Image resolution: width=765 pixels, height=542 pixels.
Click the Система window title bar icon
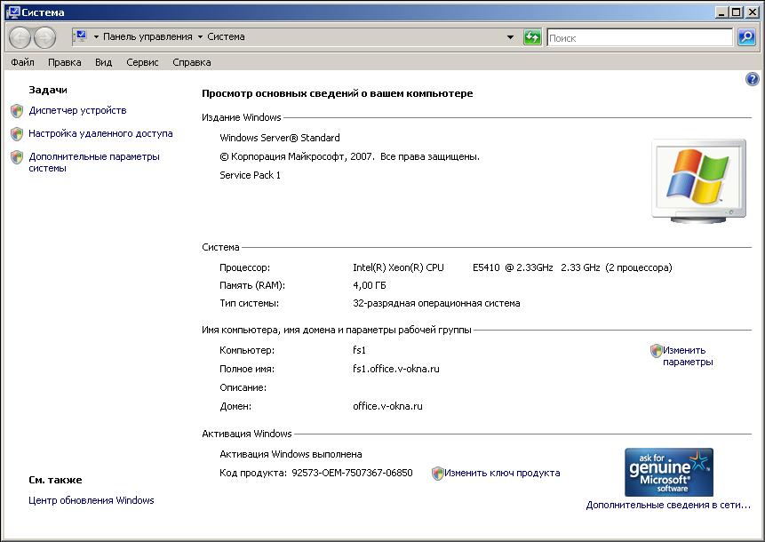(x=12, y=12)
